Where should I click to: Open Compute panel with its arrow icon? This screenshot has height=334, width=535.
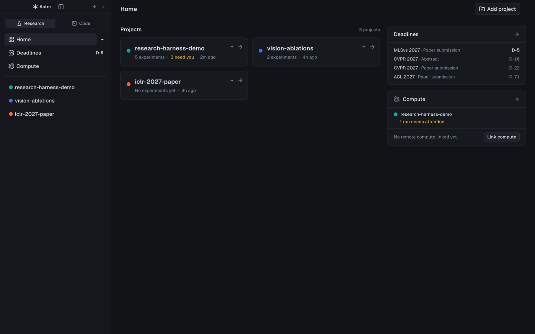[517, 99]
